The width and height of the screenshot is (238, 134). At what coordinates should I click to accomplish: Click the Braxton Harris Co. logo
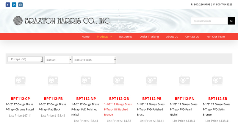coord(62,21)
